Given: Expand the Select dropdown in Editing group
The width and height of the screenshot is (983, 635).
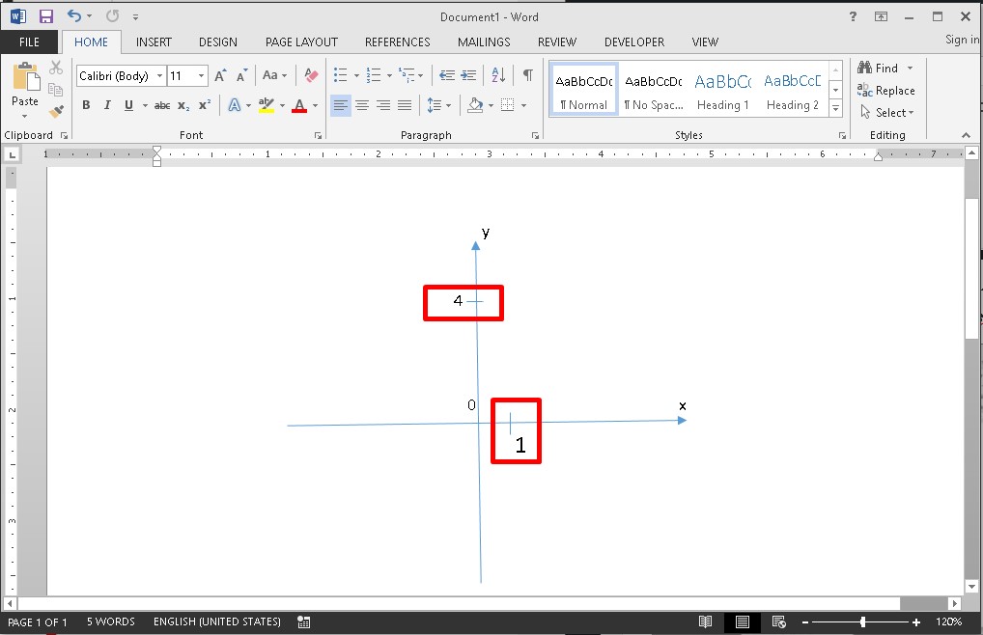Looking at the screenshot, I should [x=888, y=112].
